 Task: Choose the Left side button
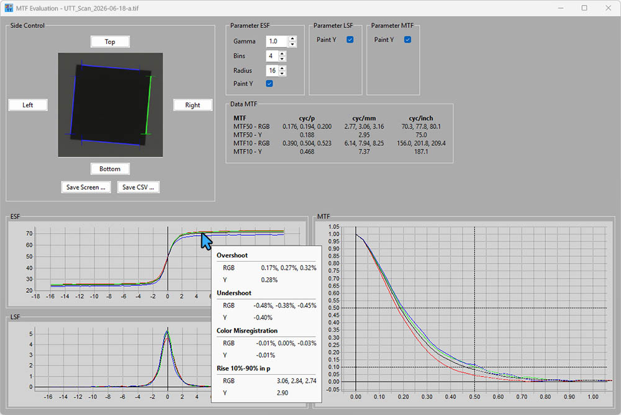28,105
